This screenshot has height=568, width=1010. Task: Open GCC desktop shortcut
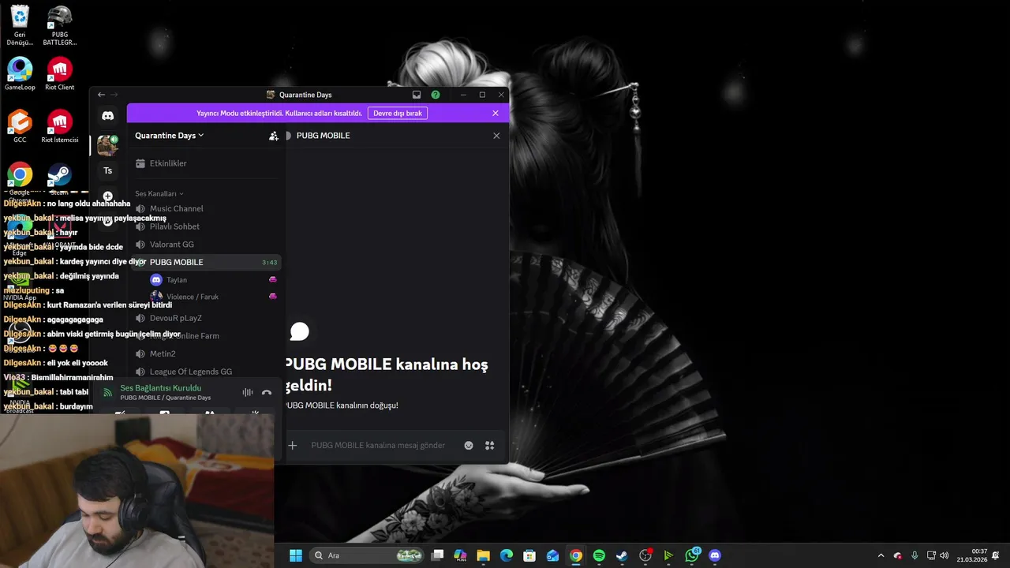click(x=20, y=126)
